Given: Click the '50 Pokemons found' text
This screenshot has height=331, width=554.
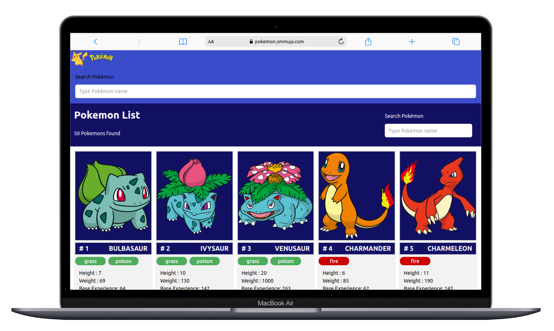Looking at the screenshot, I should click(97, 133).
